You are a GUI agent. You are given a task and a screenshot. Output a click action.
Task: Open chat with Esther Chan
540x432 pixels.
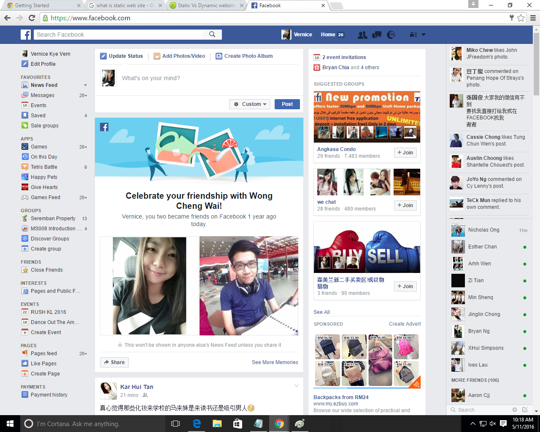pos(489,247)
